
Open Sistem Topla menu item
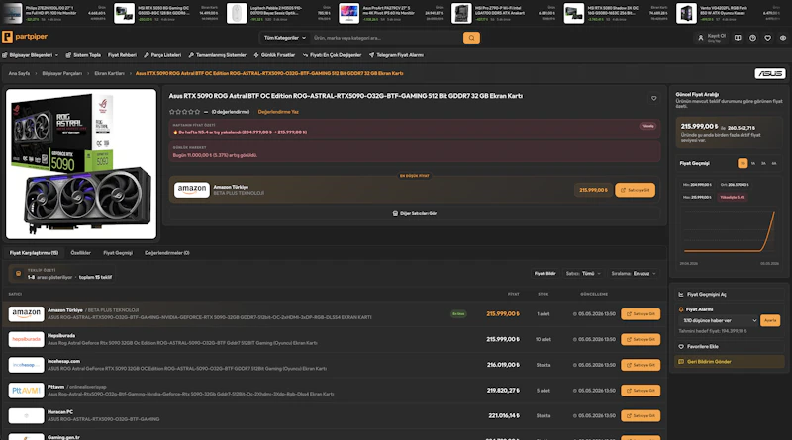tap(83, 55)
